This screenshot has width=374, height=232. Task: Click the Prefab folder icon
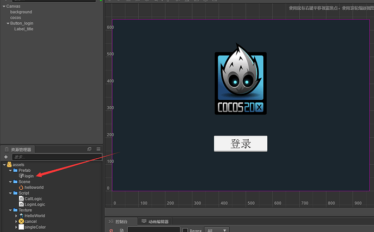(15, 170)
